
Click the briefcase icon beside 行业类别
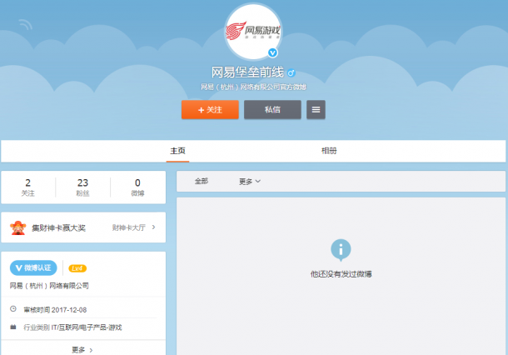(x=13, y=327)
